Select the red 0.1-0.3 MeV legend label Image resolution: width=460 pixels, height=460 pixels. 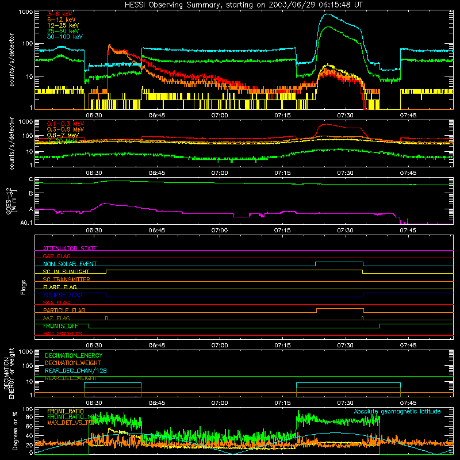pos(66,124)
